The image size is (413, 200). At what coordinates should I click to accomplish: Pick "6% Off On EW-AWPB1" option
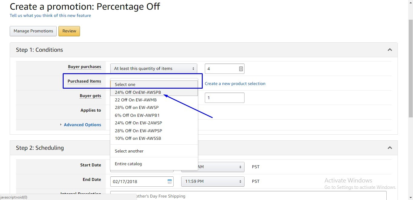coord(137,115)
